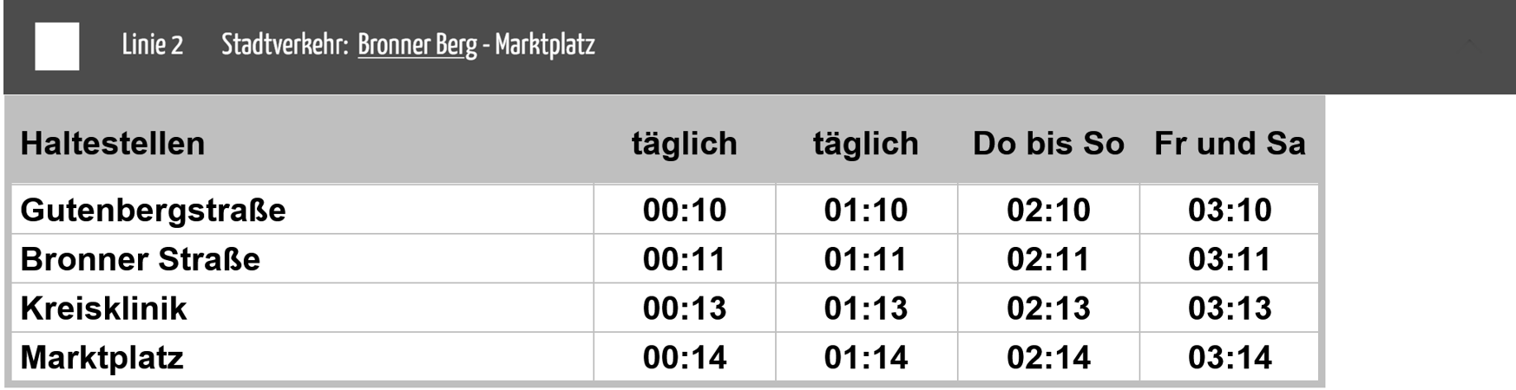Select the 02:13 Kreisklinik time

(x=1048, y=309)
